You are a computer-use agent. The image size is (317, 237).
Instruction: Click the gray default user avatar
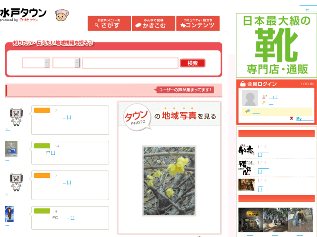point(250,98)
